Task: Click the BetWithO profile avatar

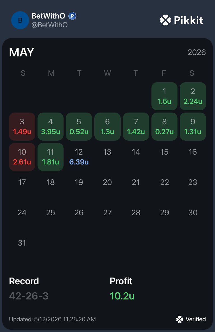Action: (x=20, y=20)
